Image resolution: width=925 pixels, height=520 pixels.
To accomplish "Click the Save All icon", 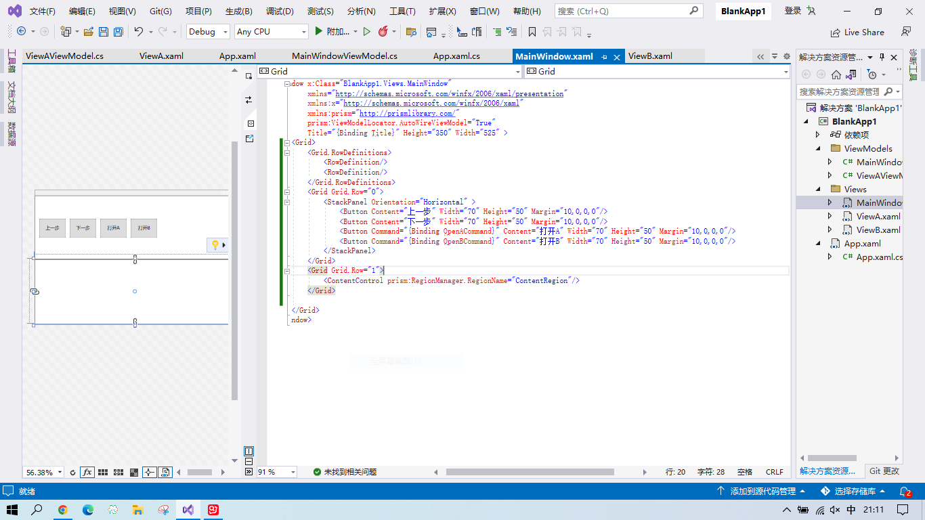I will pos(118,31).
